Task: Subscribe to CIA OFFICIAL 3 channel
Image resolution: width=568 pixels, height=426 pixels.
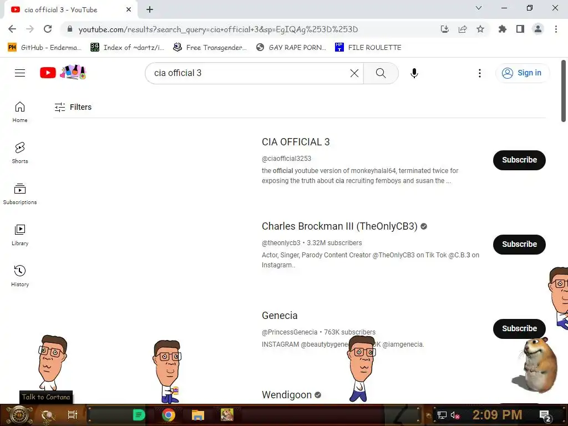Action: tap(519, 160)
